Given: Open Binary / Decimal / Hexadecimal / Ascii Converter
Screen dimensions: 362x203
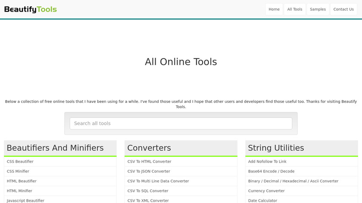Looking at the screenshot, I should coord(302,181).
